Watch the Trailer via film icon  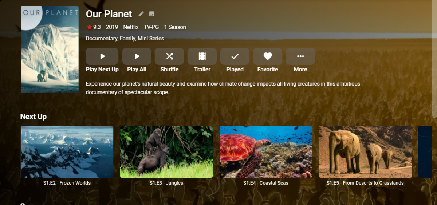coord(202,56)
